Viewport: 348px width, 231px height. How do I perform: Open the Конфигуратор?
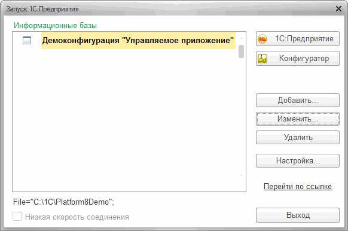tap(298, 59)
